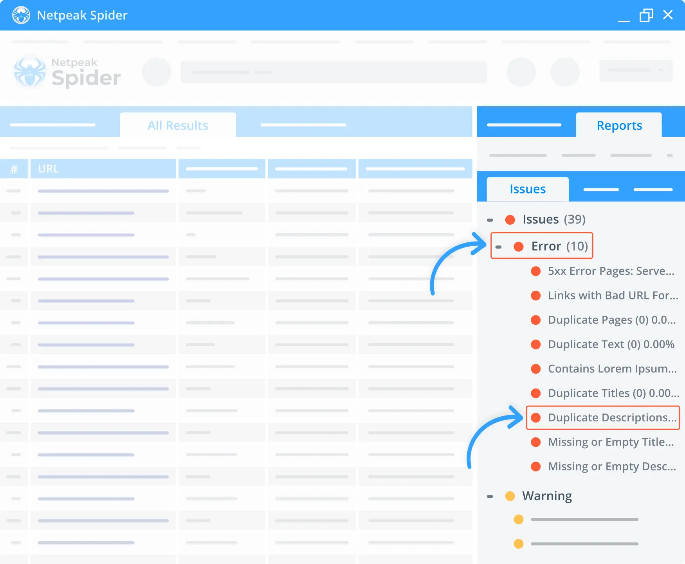Screen dimensions: 685x564
Task: Restore down the Netpeak Spider window
Action: click(646, 15)
